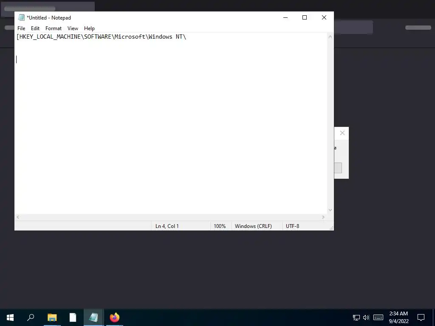Image resolution: width=435 pixels, height=326 pixels.
Task: Click the partially hidden dialog button
Action: [338, 168]
